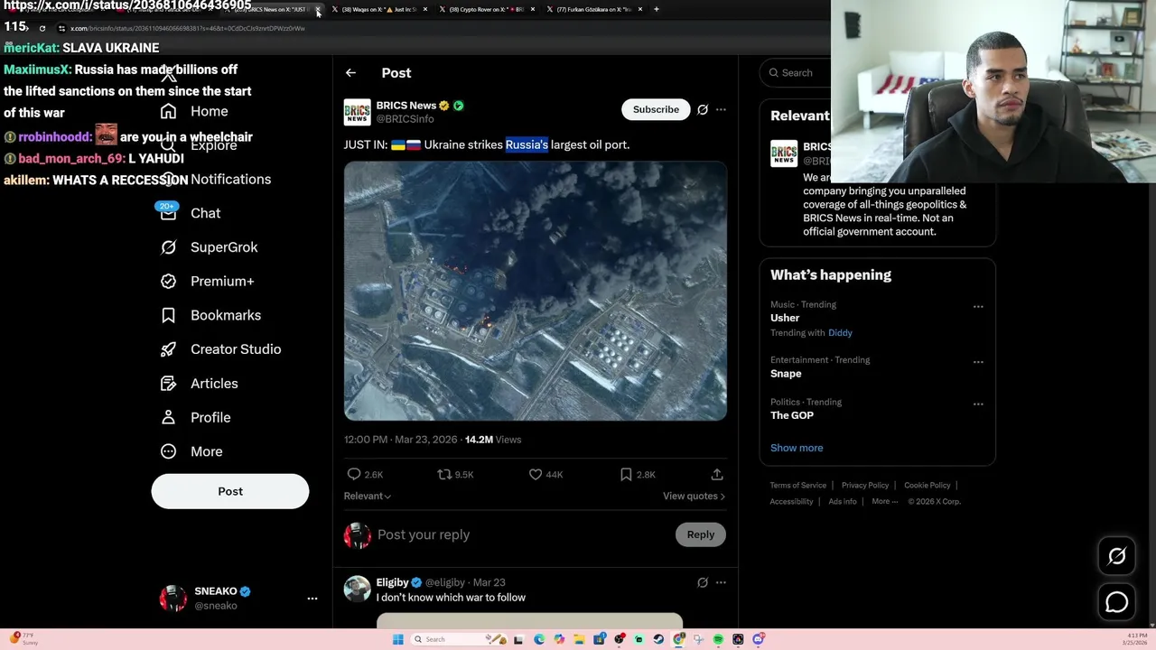Open SNEAKO account options ellipsis
This screenshot has width=1156, height=650.
[x=312, y=599]
